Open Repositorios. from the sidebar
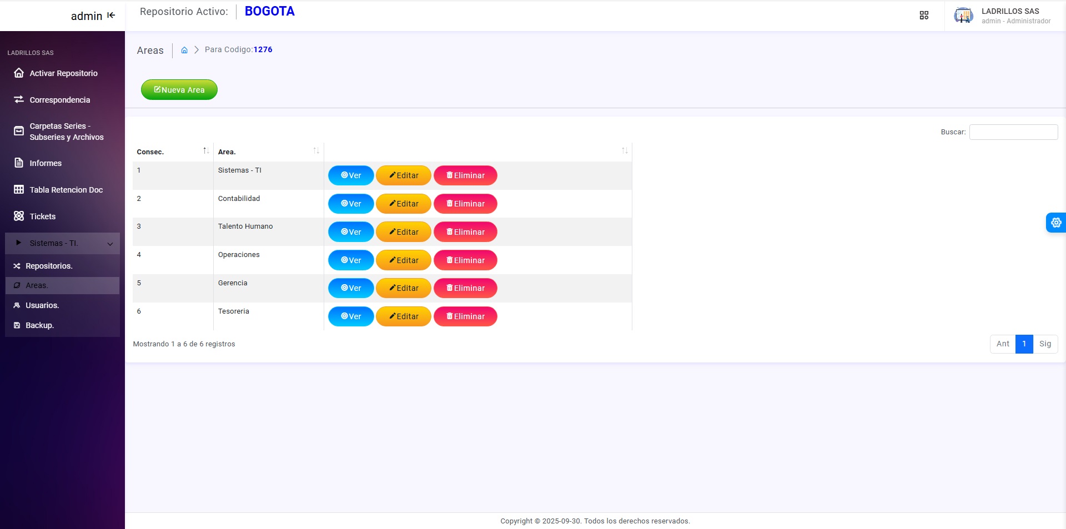Screen dimensions: 1066x529 pos(49,266)
